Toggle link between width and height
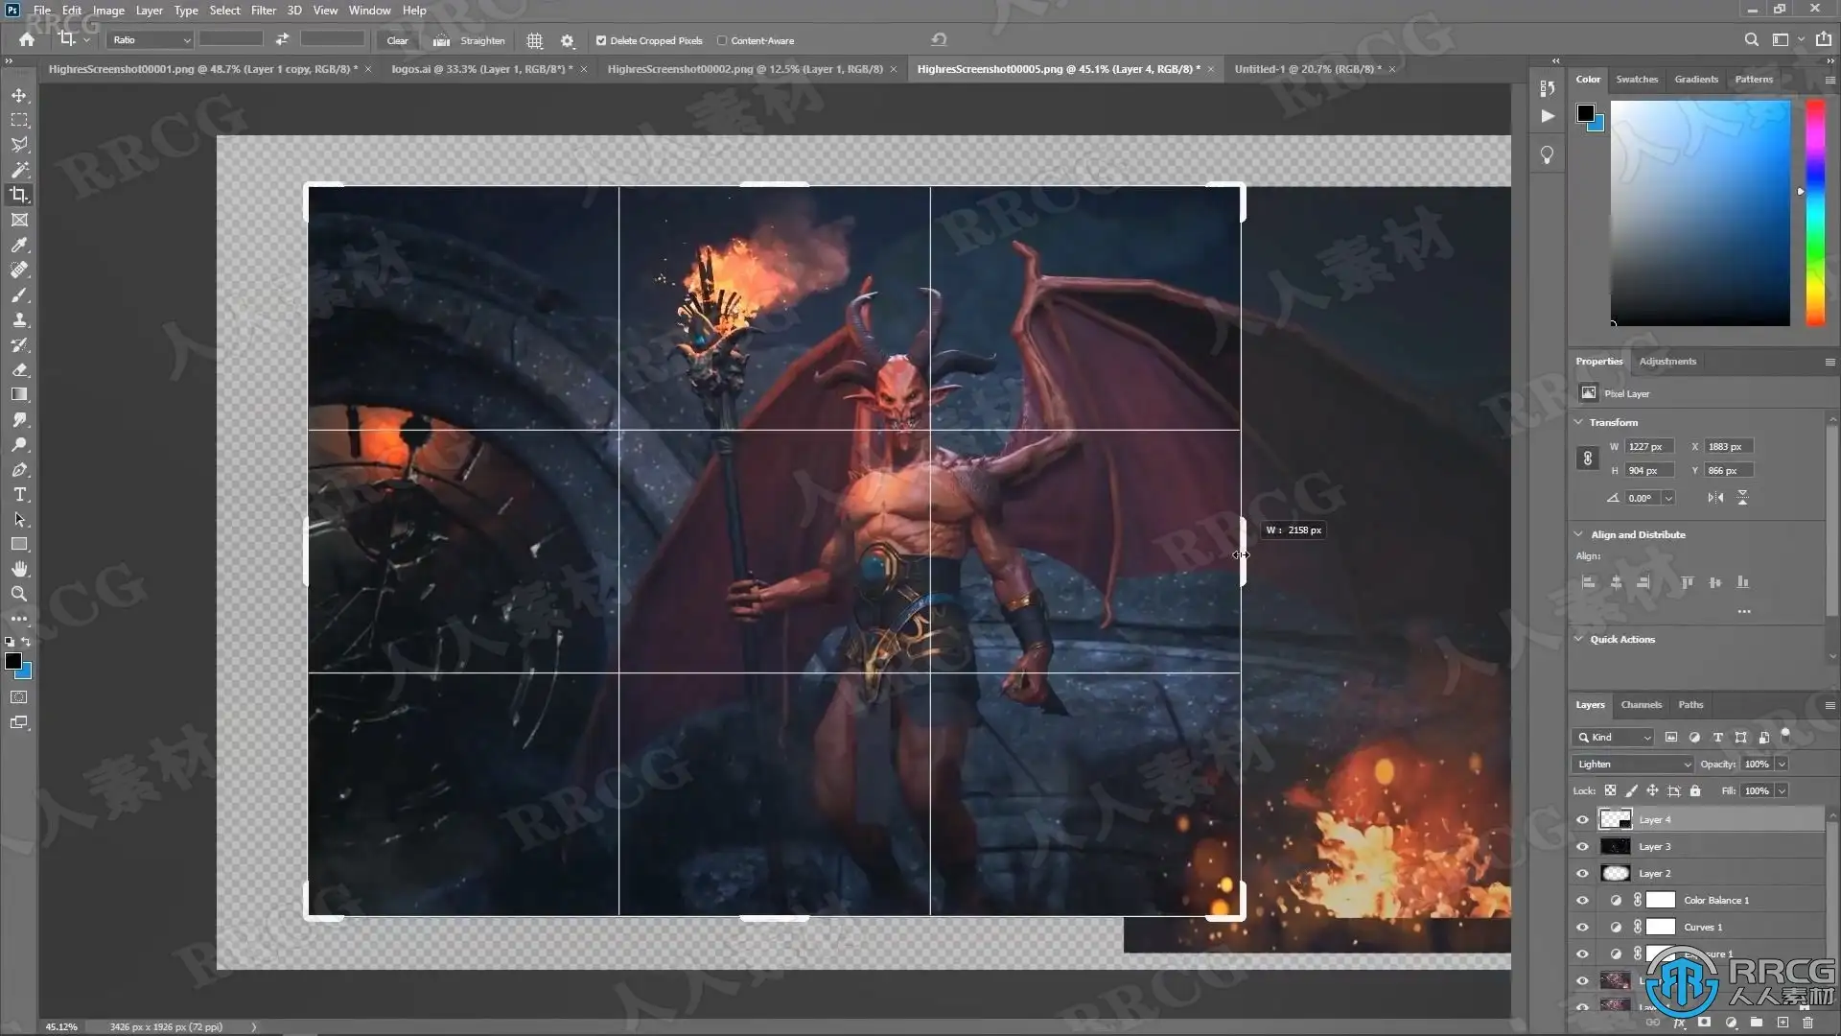 click(x=1588, y=459)
